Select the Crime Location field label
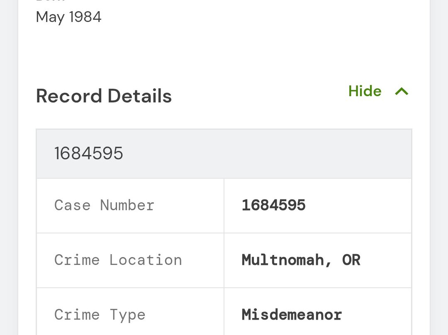Viewport: 448px width, 335px height. (x=118, y=260)
